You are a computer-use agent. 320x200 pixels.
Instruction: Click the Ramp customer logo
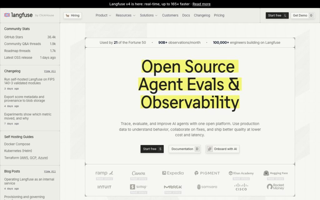[x=104, y=173]
